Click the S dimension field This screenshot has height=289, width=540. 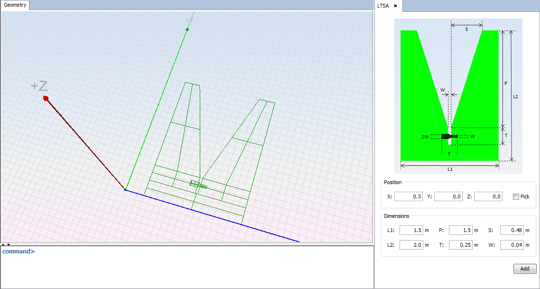coord(512,230)
